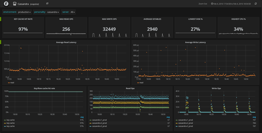Screen dimensions: 262x133
Task: Click the Average Read Latency panel title
Action: 66,42
